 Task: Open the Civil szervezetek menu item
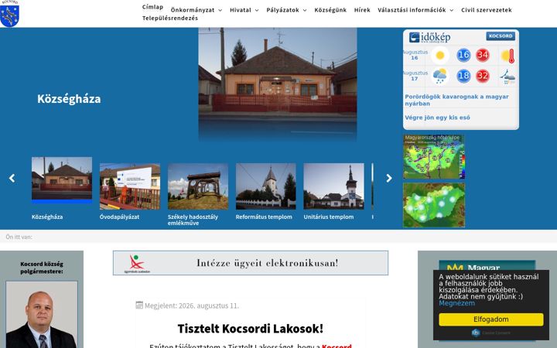[487, 10]
